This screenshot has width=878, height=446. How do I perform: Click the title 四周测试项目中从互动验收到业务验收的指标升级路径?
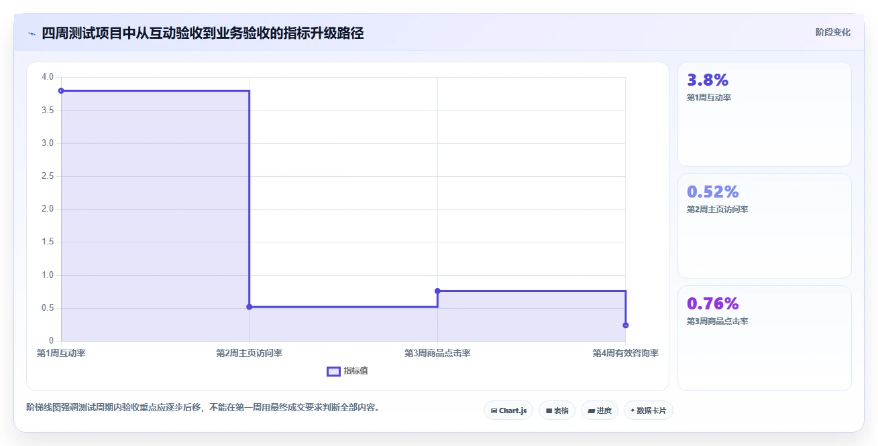(x=203, y=33)
